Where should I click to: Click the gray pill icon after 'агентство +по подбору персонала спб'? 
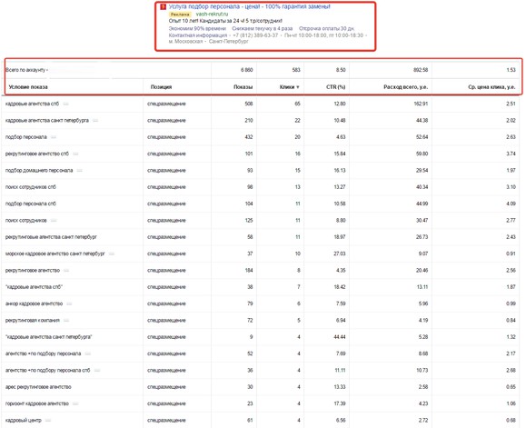[x=97, y=371]
